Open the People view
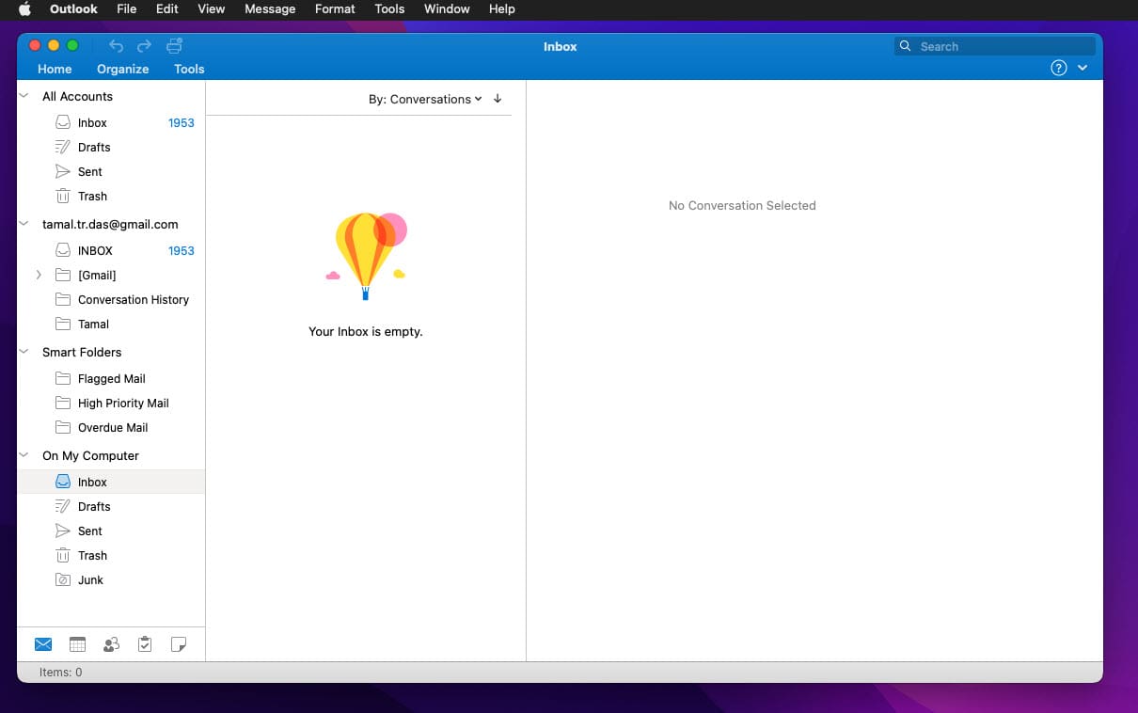Image resolution: width=1138 pixels, height=713 pixels. coord(111,643)
